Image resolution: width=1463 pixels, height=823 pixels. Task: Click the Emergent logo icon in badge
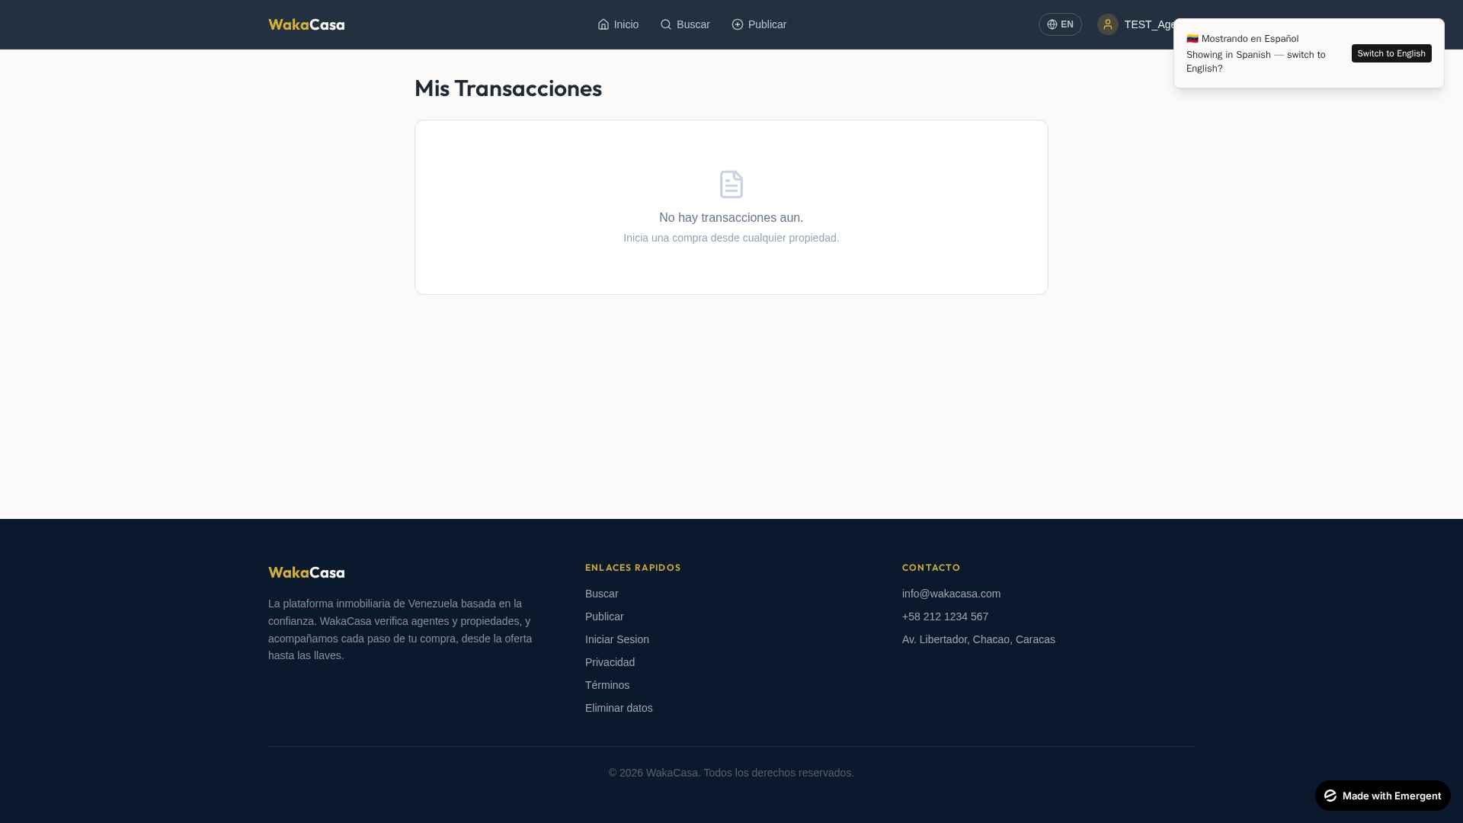[1330, 796]
